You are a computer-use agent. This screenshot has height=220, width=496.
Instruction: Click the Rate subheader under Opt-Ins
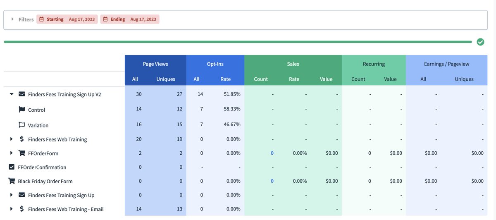click(225, 79)
